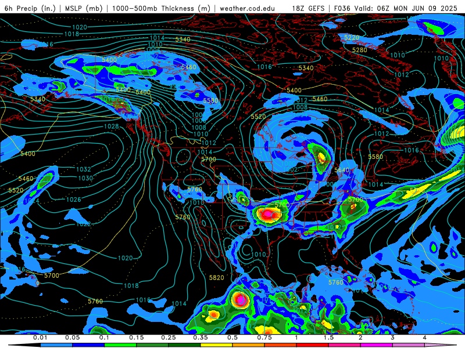Click the 5280 thickness label
This screenshot has height=348, width=465.
coord(360,50)
